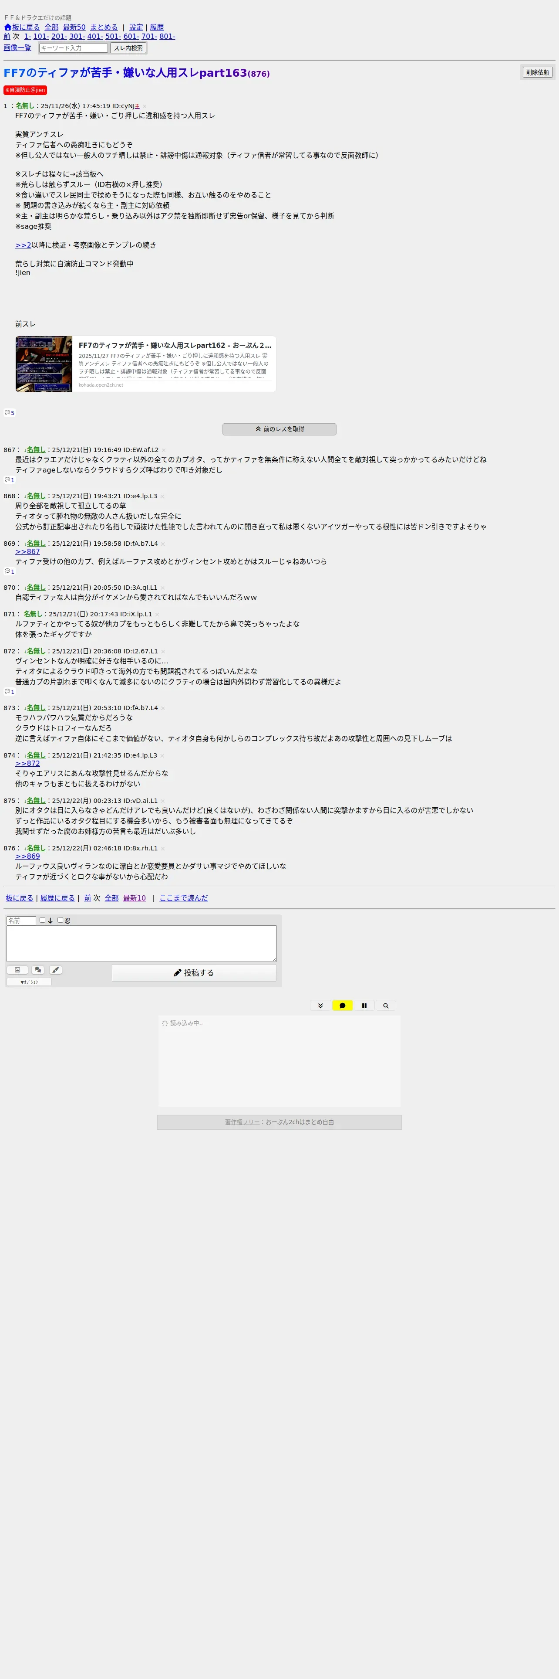559x1679 pixels.
Task: Click 著作権フリー footer link
Action: coord(242,1122)
